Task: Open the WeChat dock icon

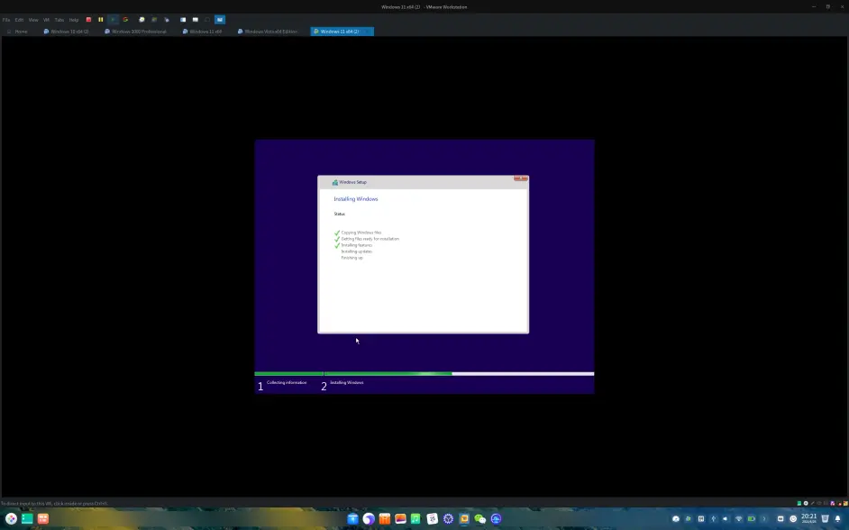Action: coord(480,518)
